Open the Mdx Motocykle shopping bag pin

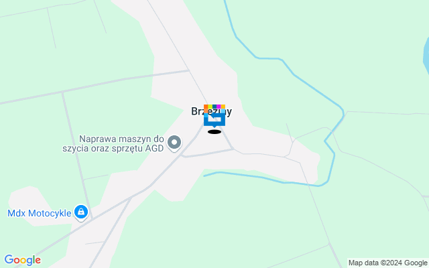81,212
